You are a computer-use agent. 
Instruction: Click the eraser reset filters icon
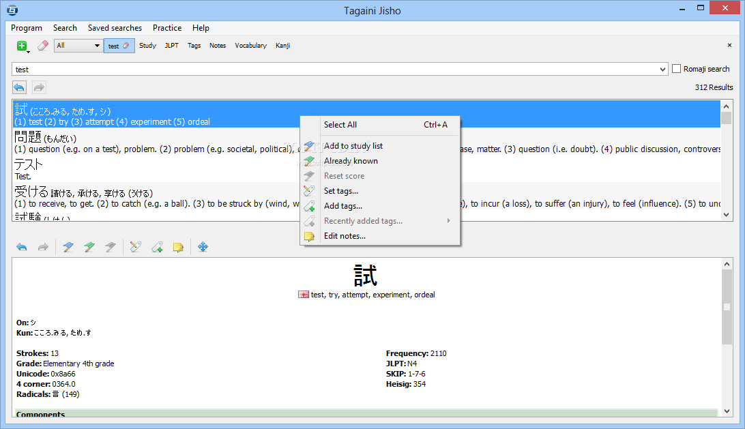43,46
